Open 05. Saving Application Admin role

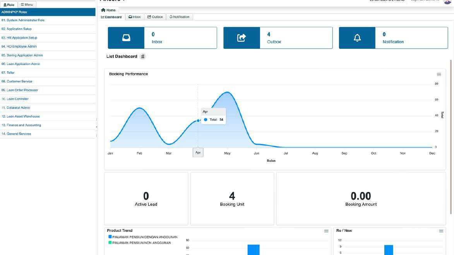click(x=48, y=55)
